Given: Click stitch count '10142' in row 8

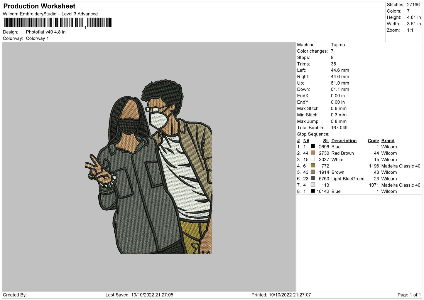Looking at the screenshot, I should 323,191.
